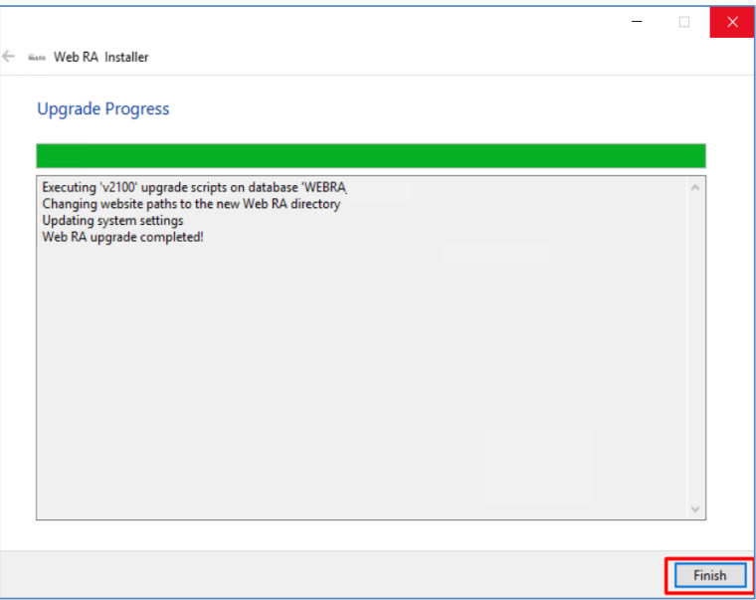Click the log scrollbar up arrow
The width and height of the screenshot is (756, 600).
point(695,188)
